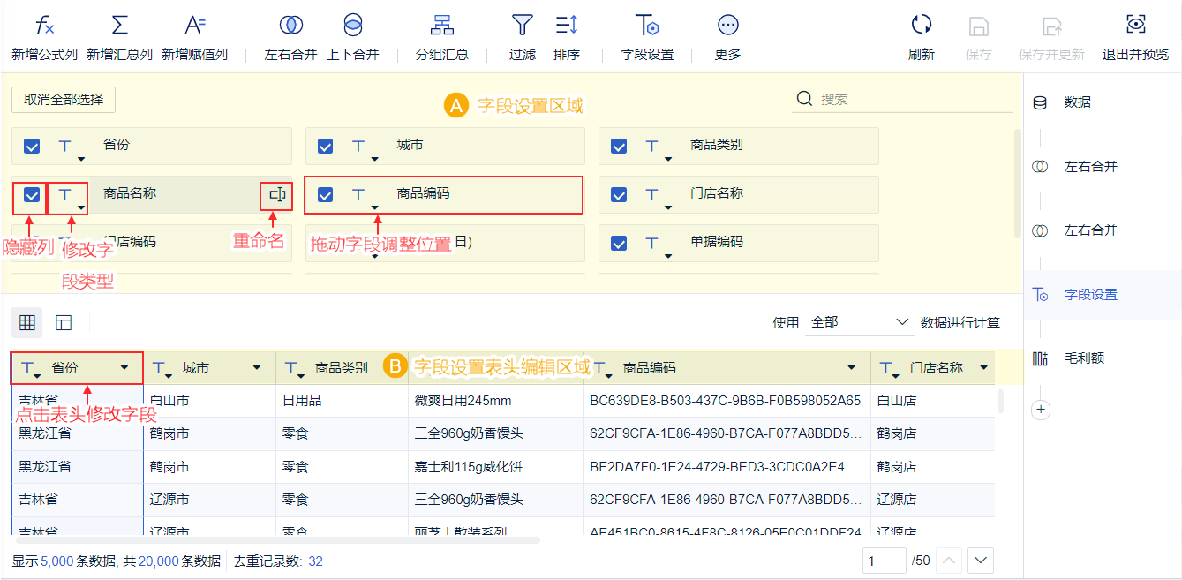The image size is (1182, 580).
Task: Open group summary (分组汇总) tool
Action: pyautogui.click(x=442, y=38)
